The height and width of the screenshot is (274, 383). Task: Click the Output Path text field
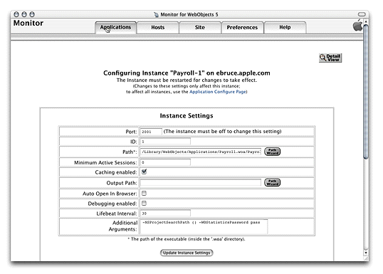tap(201, 183)
